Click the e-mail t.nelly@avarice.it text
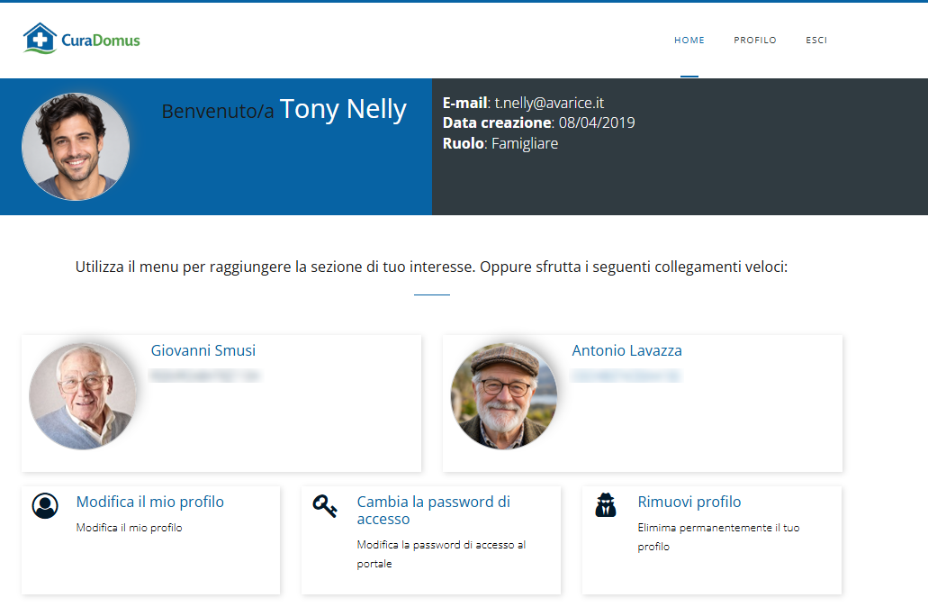 point(523,103)
